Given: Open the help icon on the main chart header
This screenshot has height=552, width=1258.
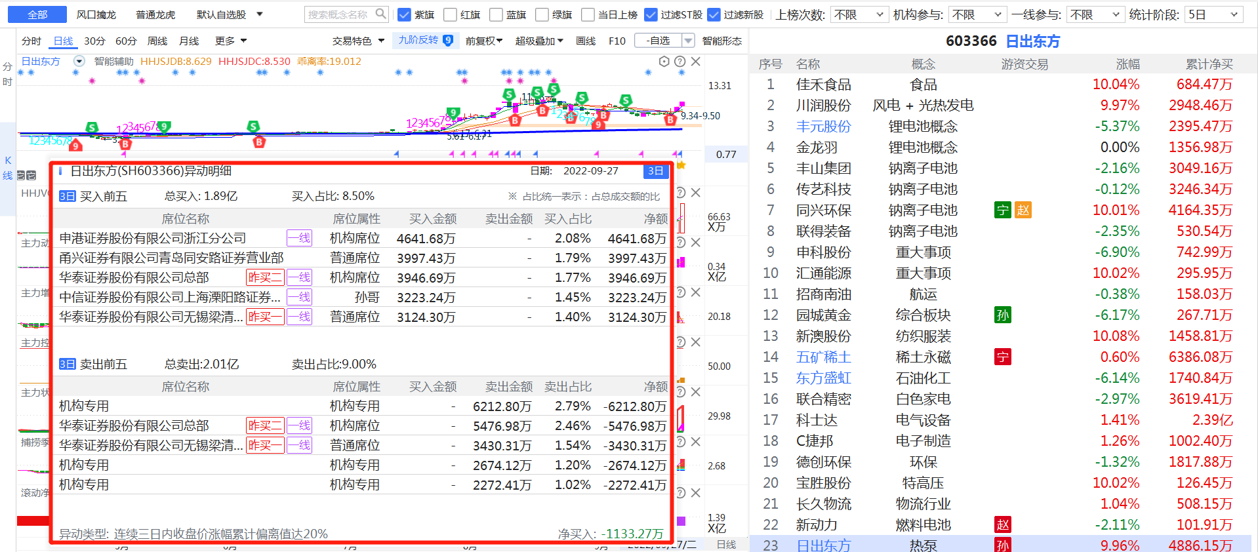Looking at the screenshot, I should coord(680,61).
